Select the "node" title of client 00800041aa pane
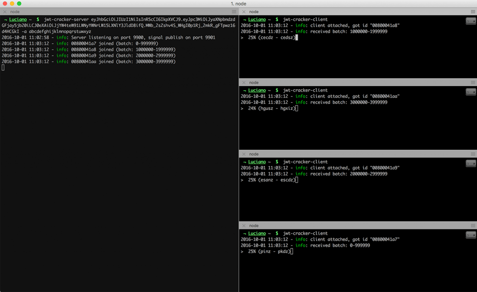477x292 pixels. point(254,83)
